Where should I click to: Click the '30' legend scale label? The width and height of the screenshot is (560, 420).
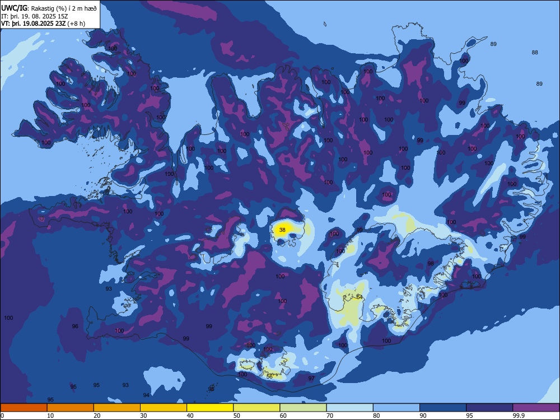tap(143, 416)
